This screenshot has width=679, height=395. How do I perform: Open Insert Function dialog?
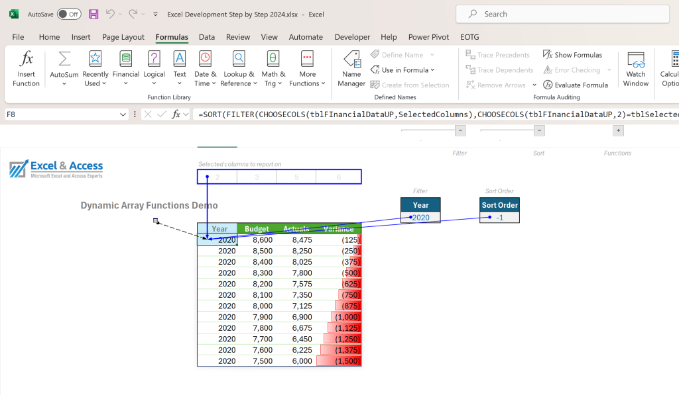click(x=26, y=69)
